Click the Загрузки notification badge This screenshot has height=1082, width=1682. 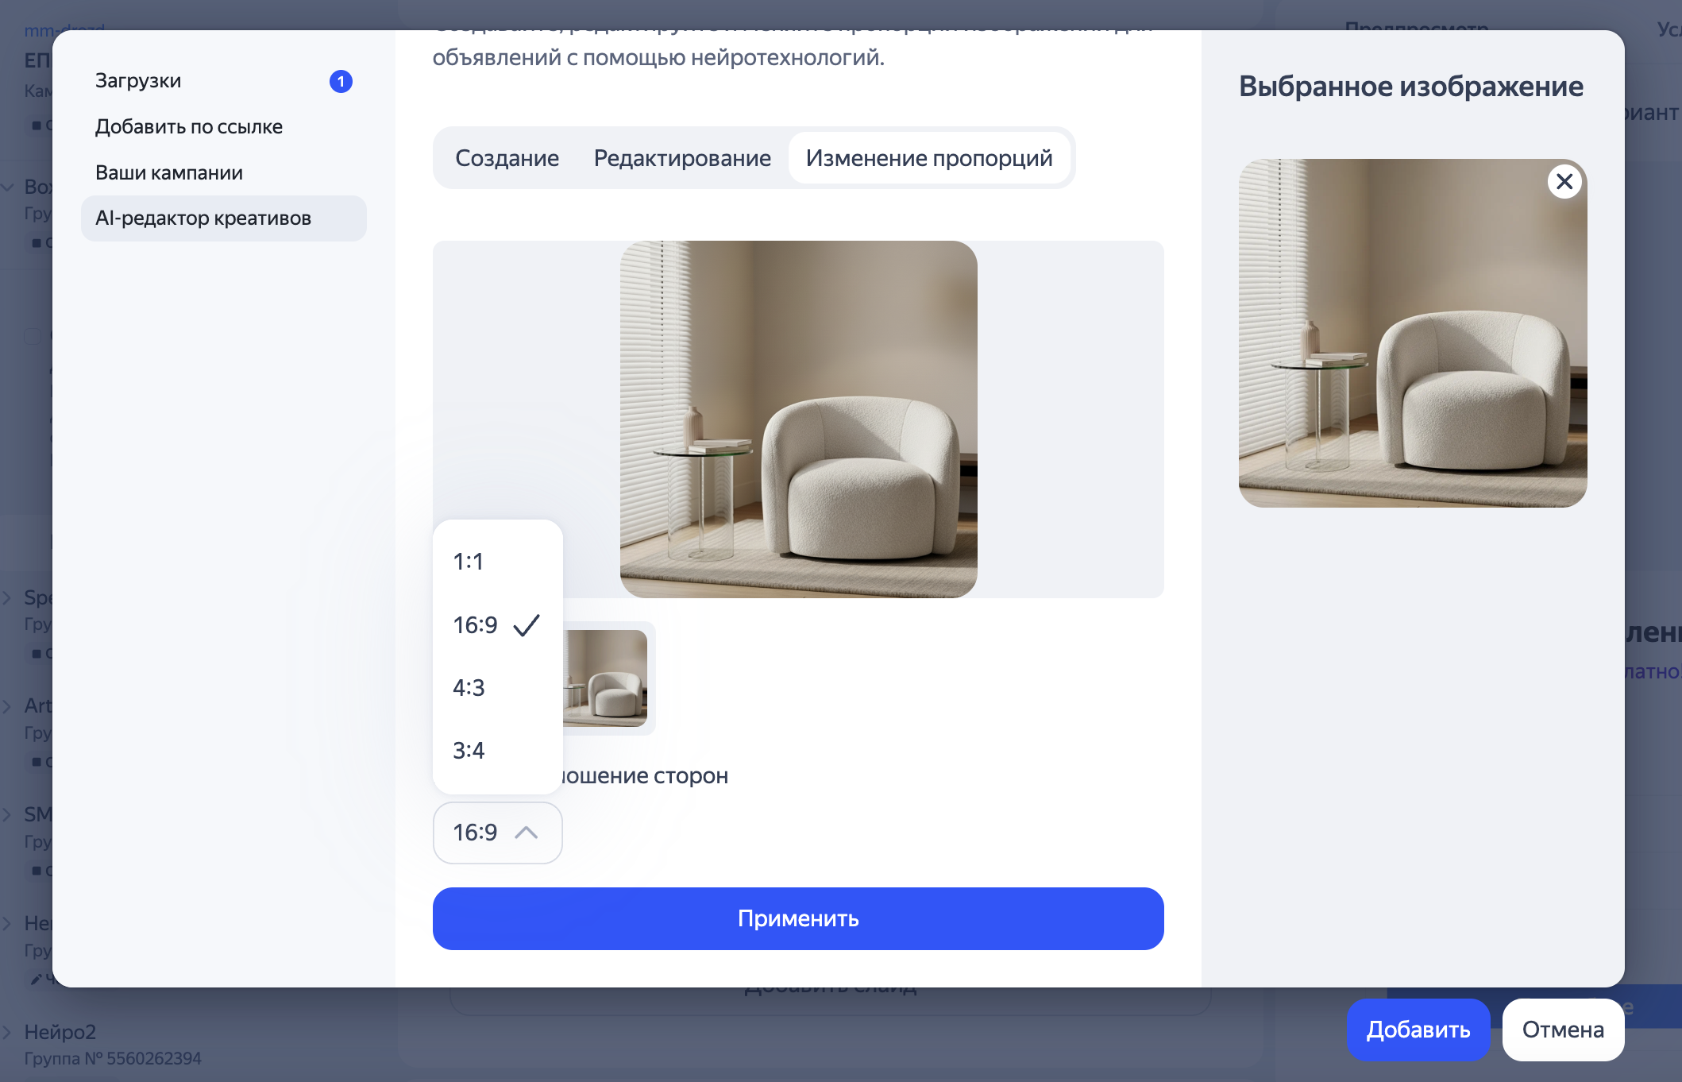tap(341, 81)
